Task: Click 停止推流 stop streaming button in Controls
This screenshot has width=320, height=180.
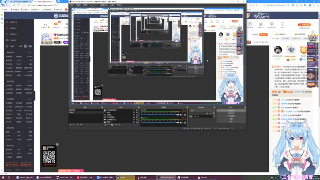Action: pos(231,110)
